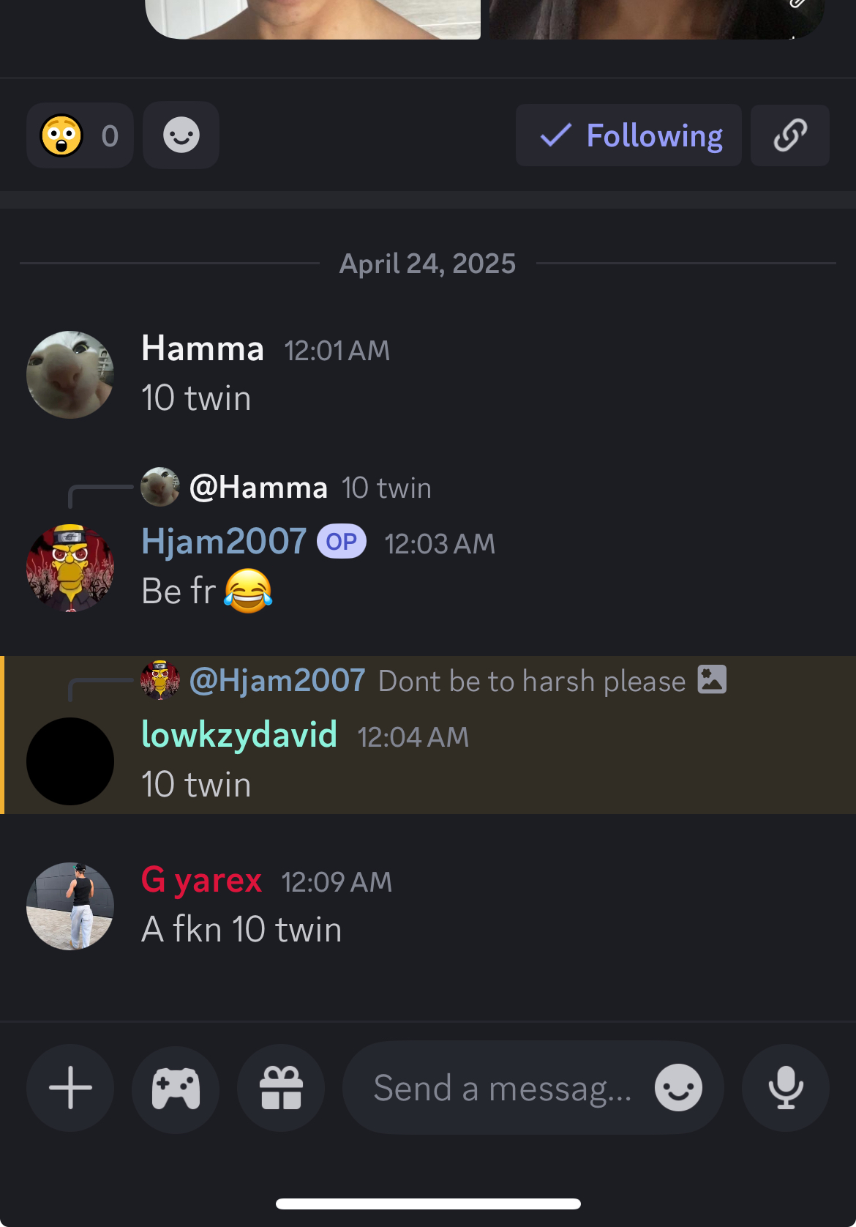Copy post link with chain icon
This screenshot has height=1227, width=856.
pos(790,135)
